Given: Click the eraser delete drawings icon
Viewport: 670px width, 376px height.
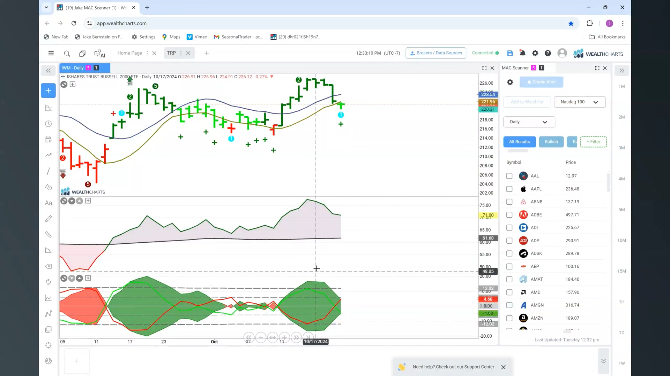Looking at the screenshot, I should point(49,266).
